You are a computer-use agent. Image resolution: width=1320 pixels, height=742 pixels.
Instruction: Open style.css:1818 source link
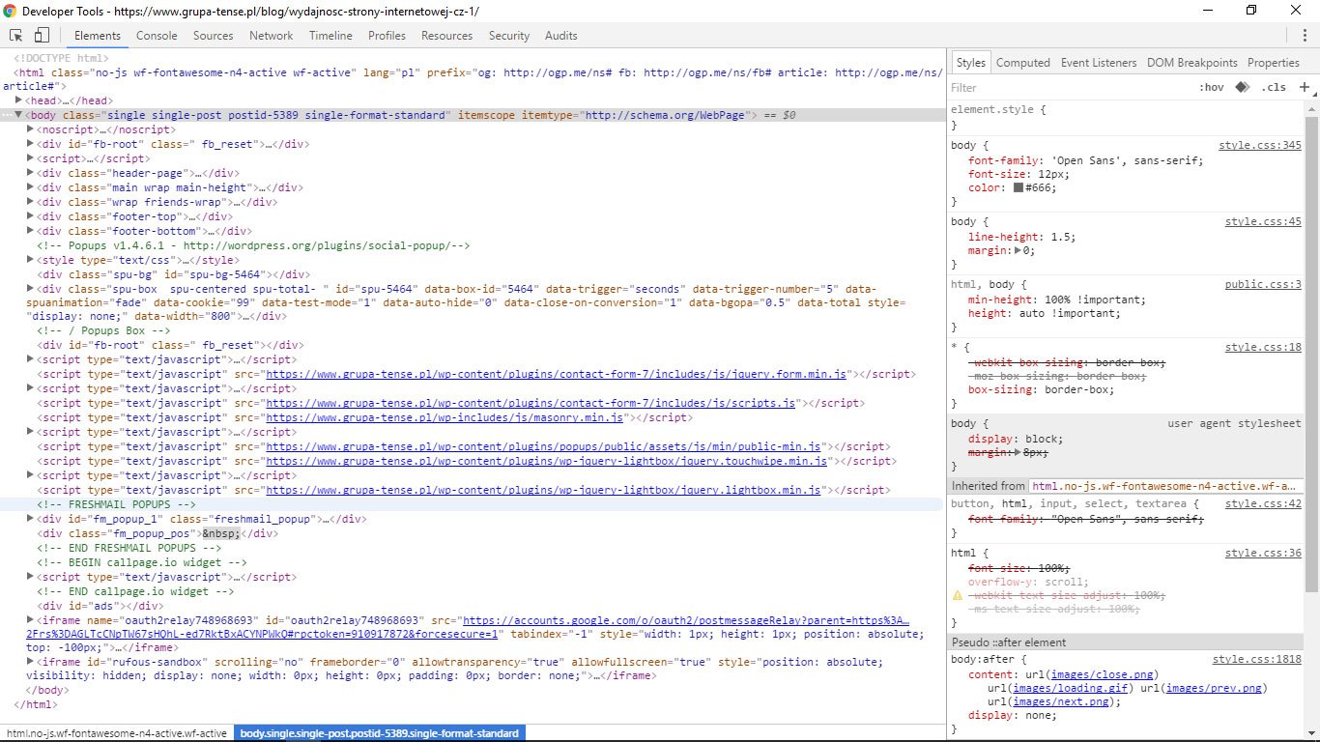(1256, 660)
